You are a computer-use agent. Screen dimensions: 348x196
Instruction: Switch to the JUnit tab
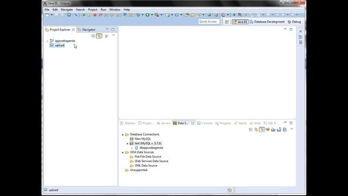tap(255, 123)
